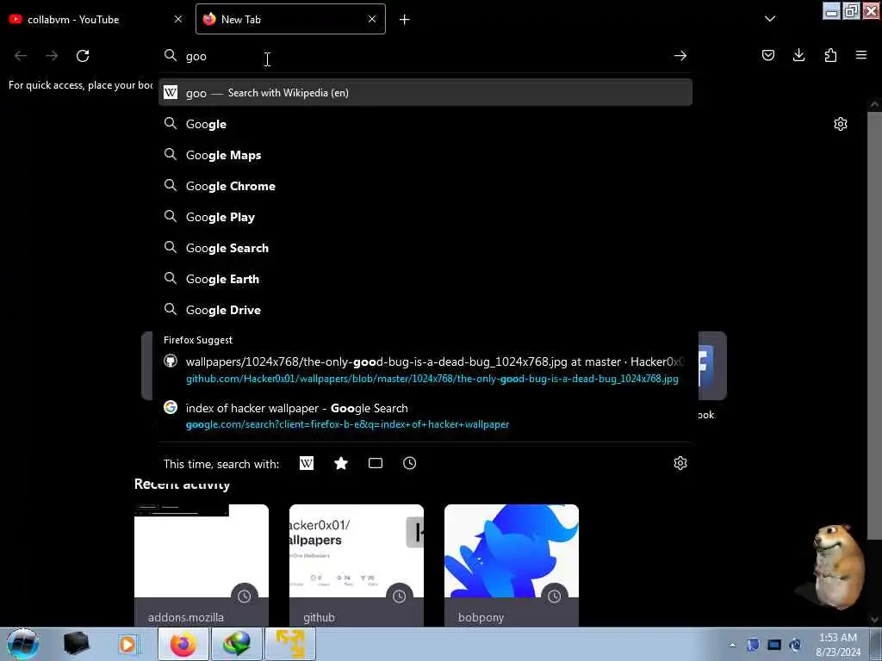This screenshot has height=661, width=882.
Task: Click the Firefox taskbar button
Action: [183, 644]
